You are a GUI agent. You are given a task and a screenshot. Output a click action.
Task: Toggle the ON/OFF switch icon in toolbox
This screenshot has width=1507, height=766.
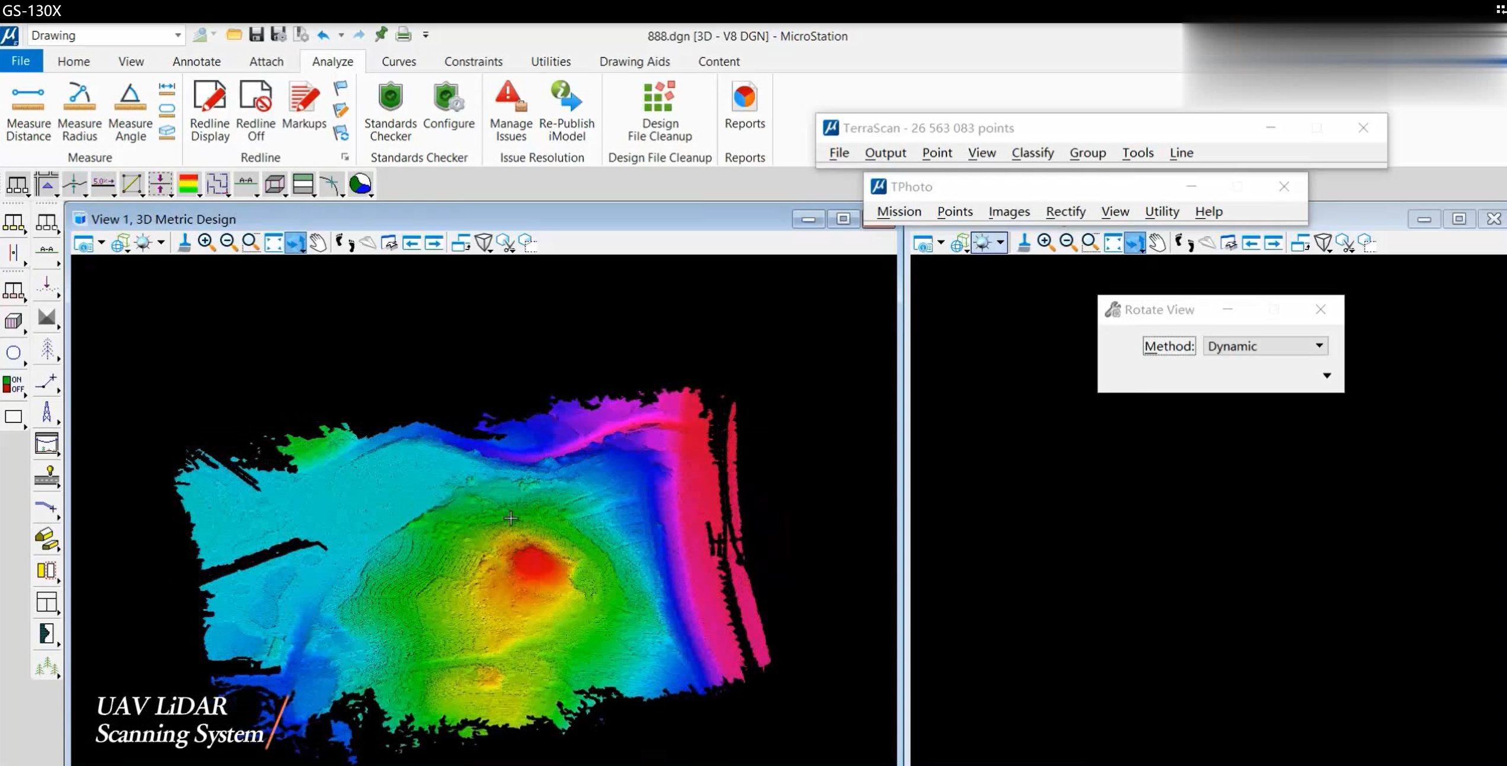coord(13,384)
